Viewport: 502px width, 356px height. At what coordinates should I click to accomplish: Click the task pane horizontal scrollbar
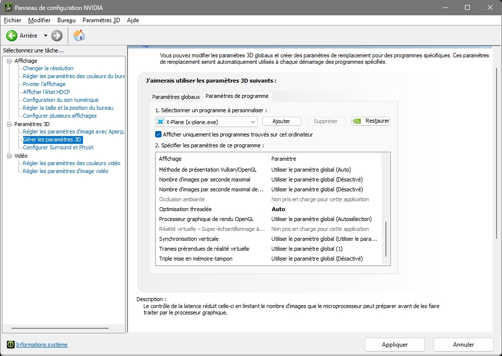point(60,328)
